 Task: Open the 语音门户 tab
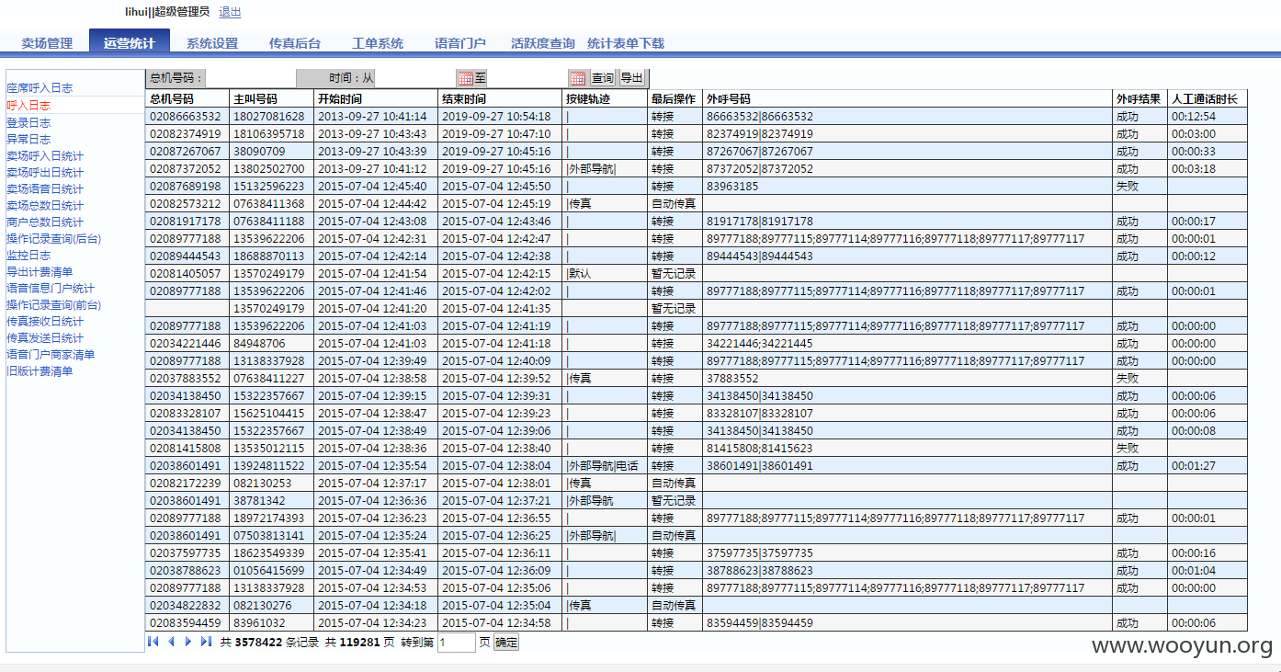point(460,43)
